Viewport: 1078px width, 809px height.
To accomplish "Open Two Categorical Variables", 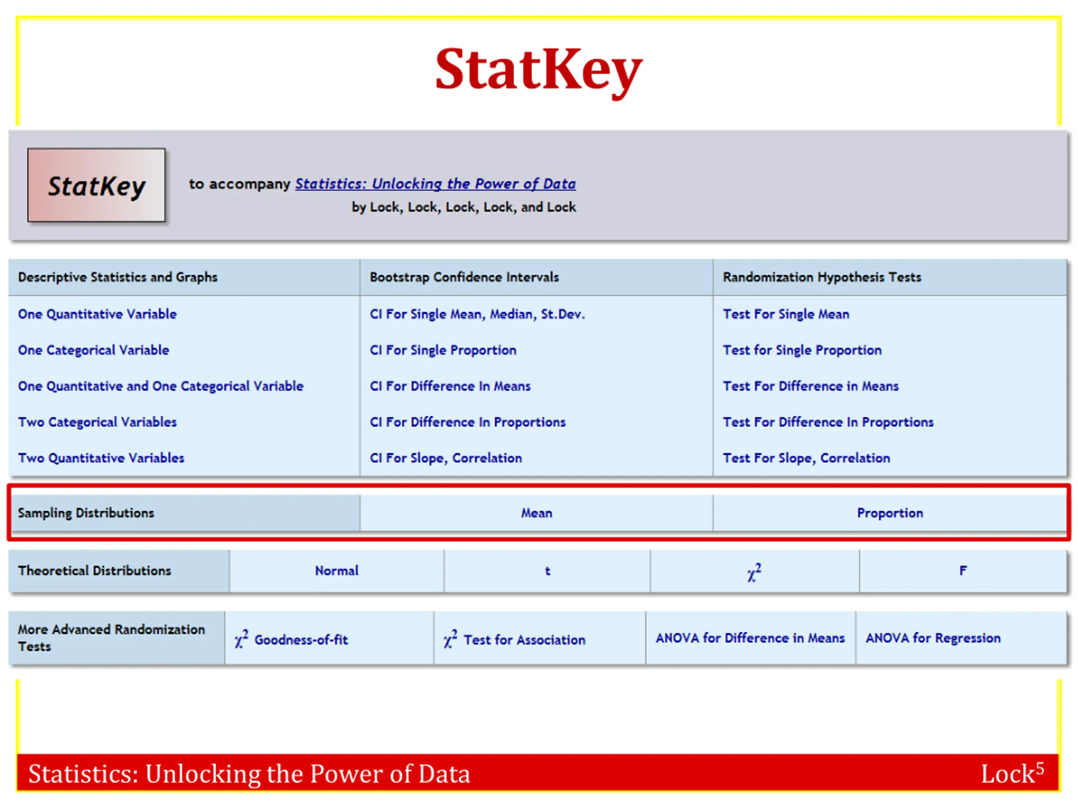I will (x=97, y=422).
